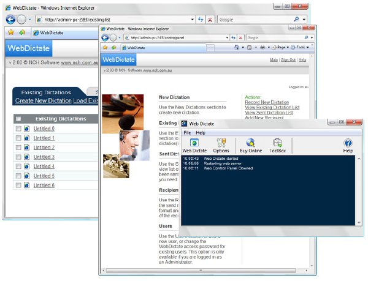Viewport: 368px width, 281px height.
Task: Check the box next to Untitled 3
Action: tap(18, 157)
